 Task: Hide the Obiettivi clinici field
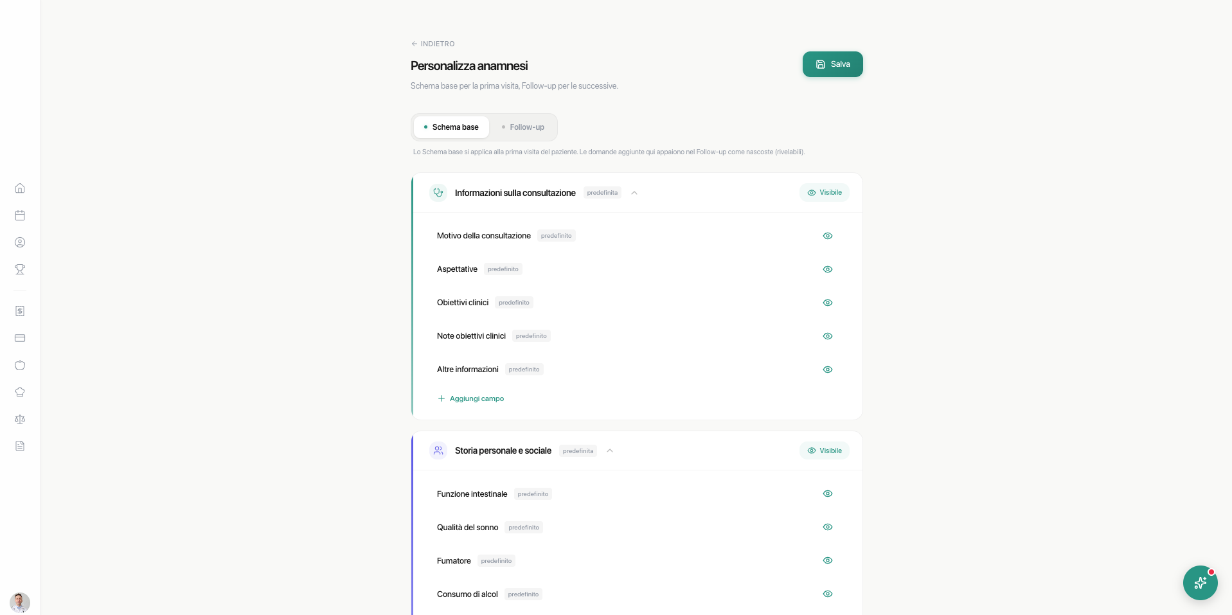coord(828,303)
